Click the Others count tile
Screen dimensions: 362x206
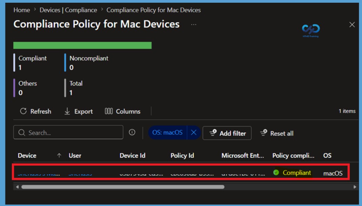pos(25,88)
